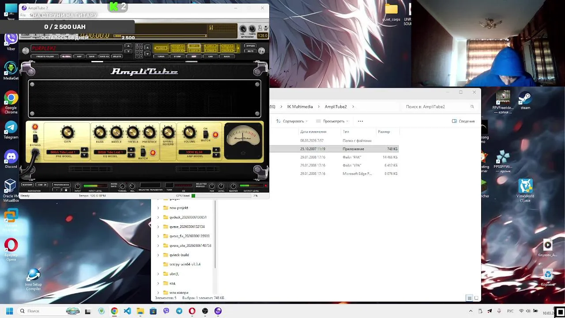565x318 pixels.
Task: Click the AmpliTube2 breadcrumb in Explorer
Action: [335, 106]
